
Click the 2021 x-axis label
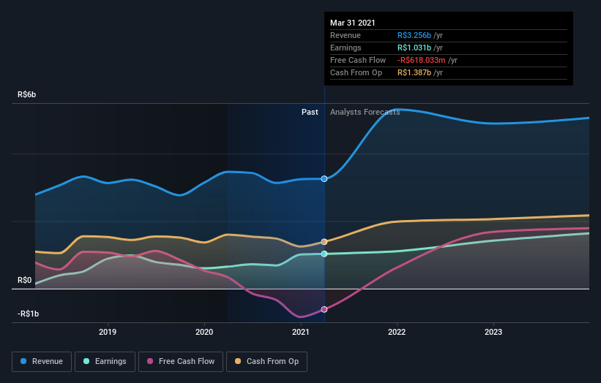300,332
